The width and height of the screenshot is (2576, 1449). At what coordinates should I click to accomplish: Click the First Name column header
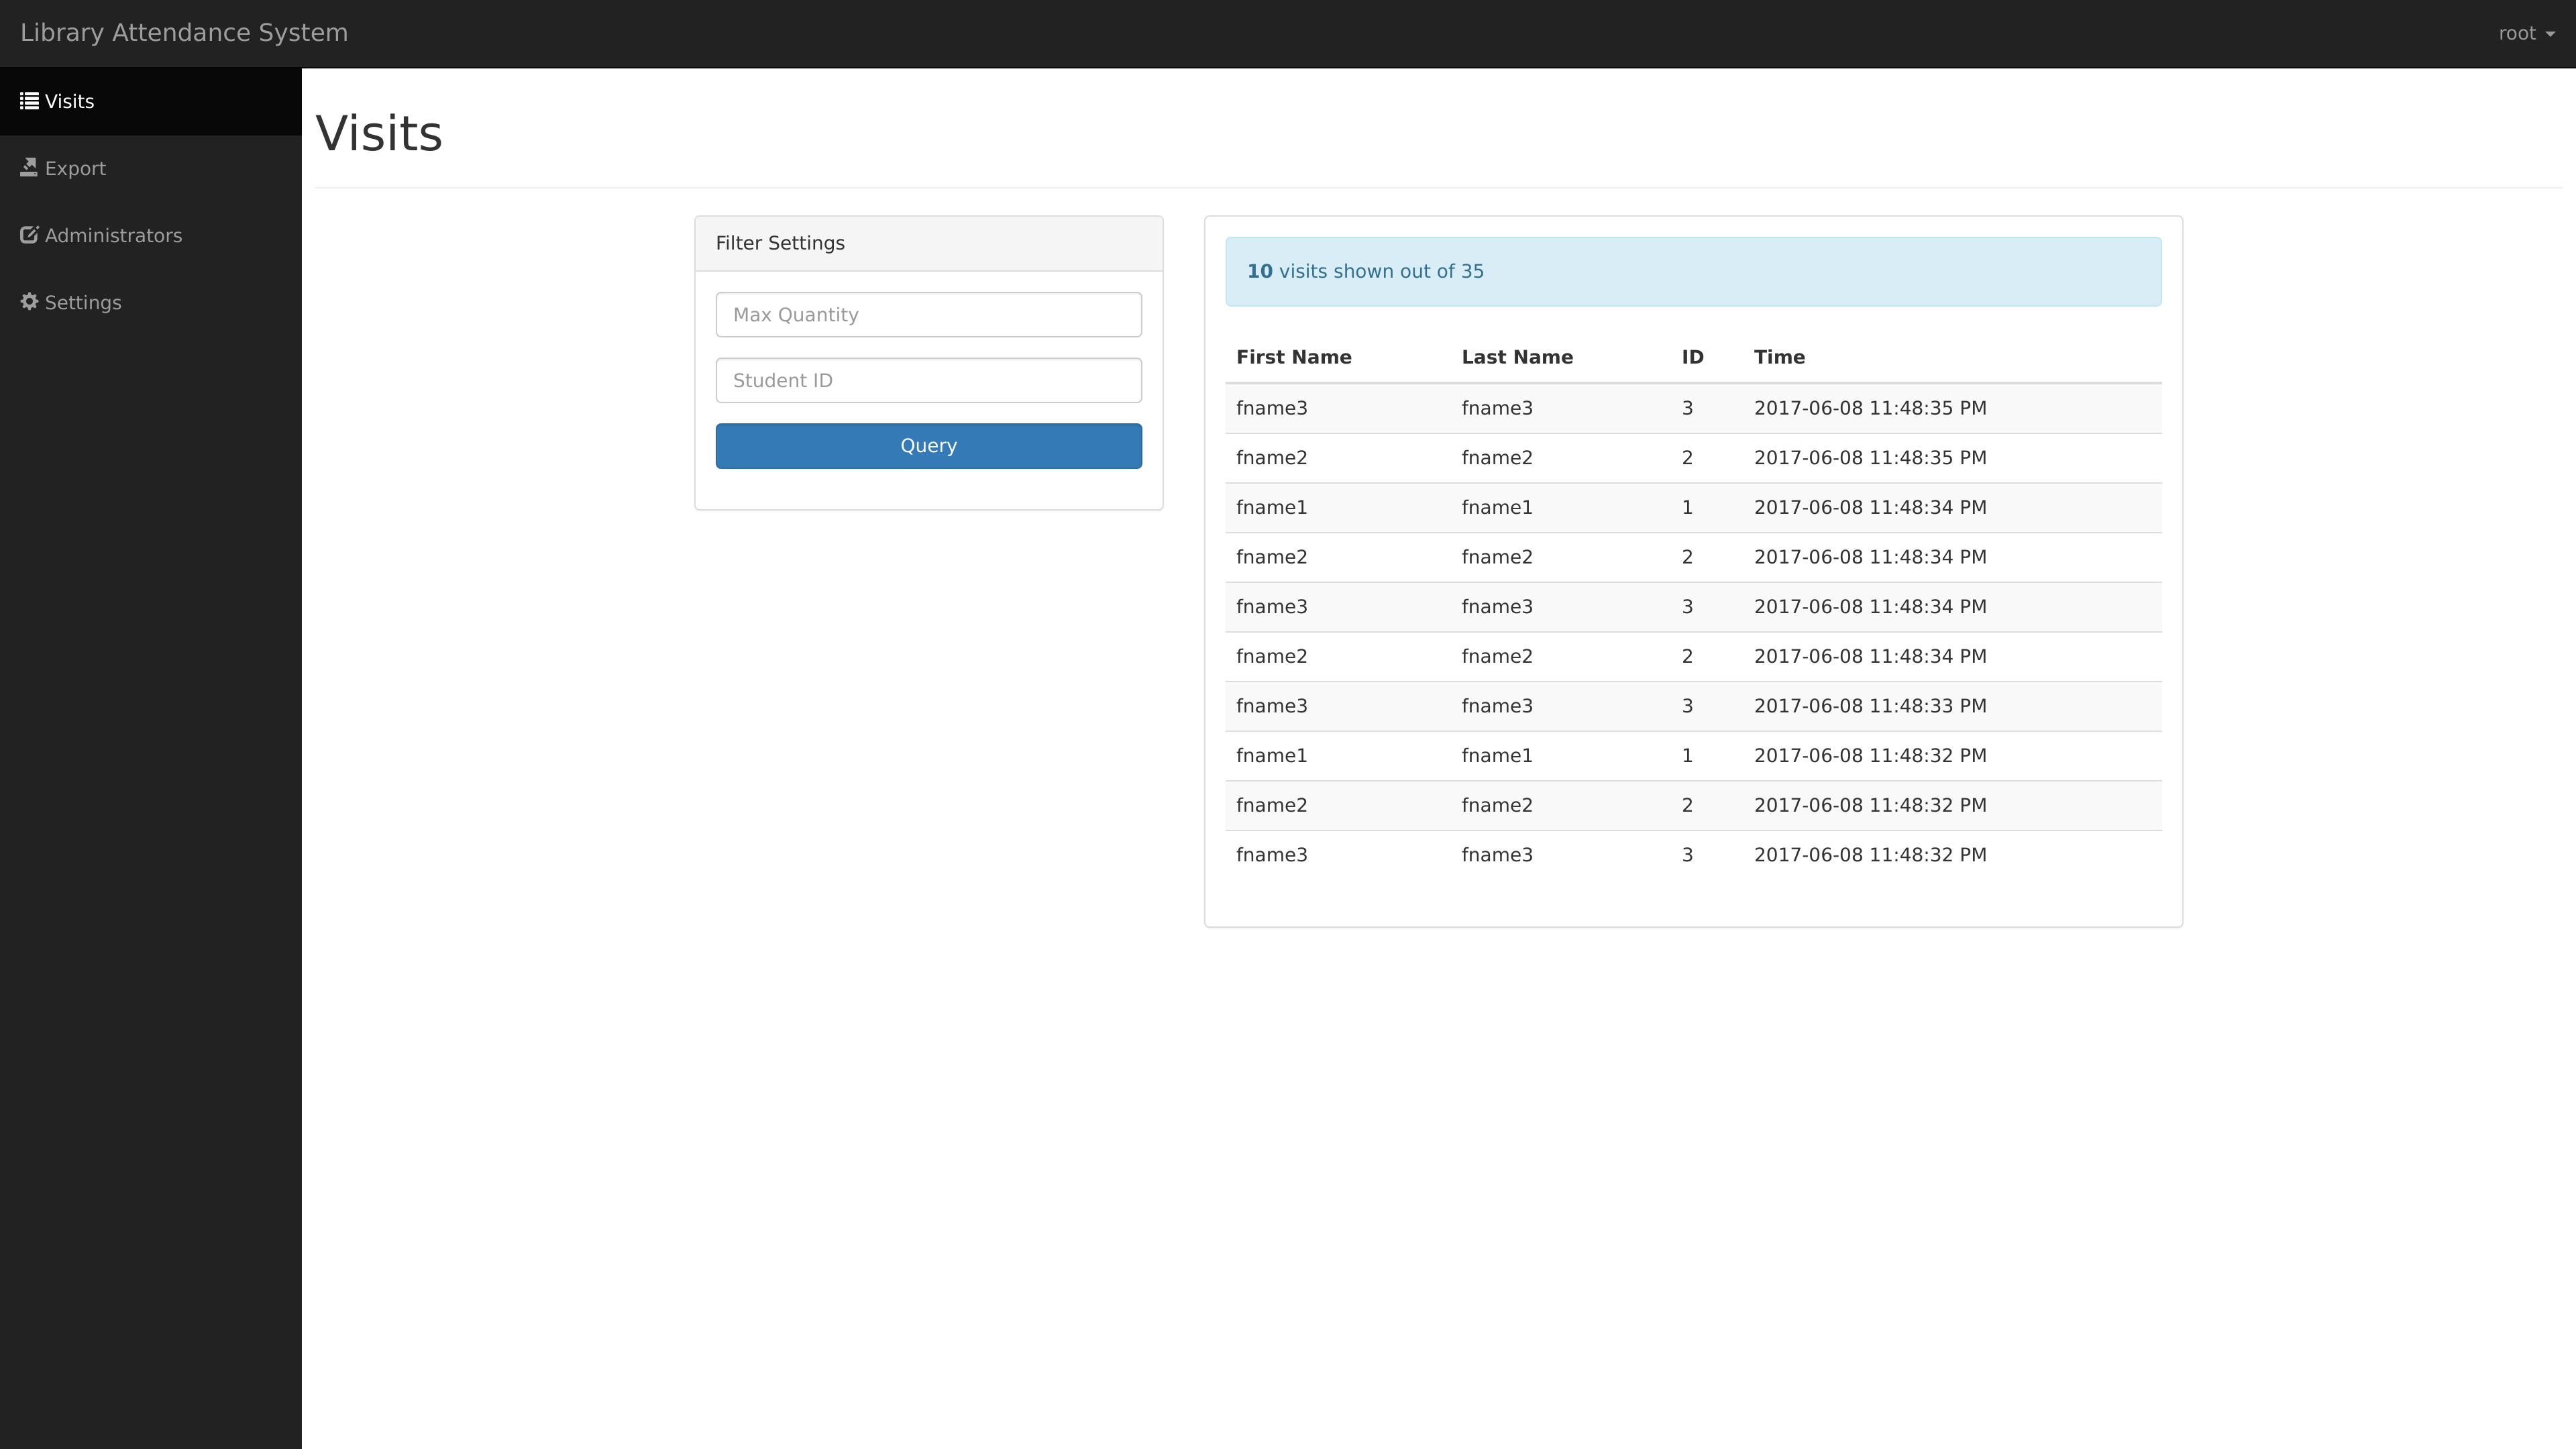pyautogui.click(x=1293, y=357)
